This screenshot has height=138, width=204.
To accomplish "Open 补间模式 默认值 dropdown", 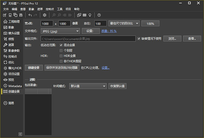I will point(88,86).
